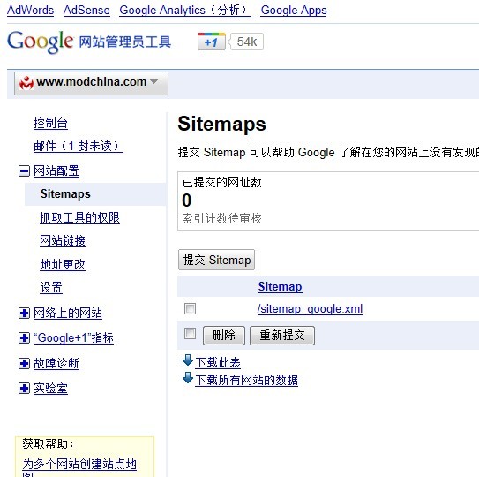
Task: Open the AdWords link
Action: point(30,10)
